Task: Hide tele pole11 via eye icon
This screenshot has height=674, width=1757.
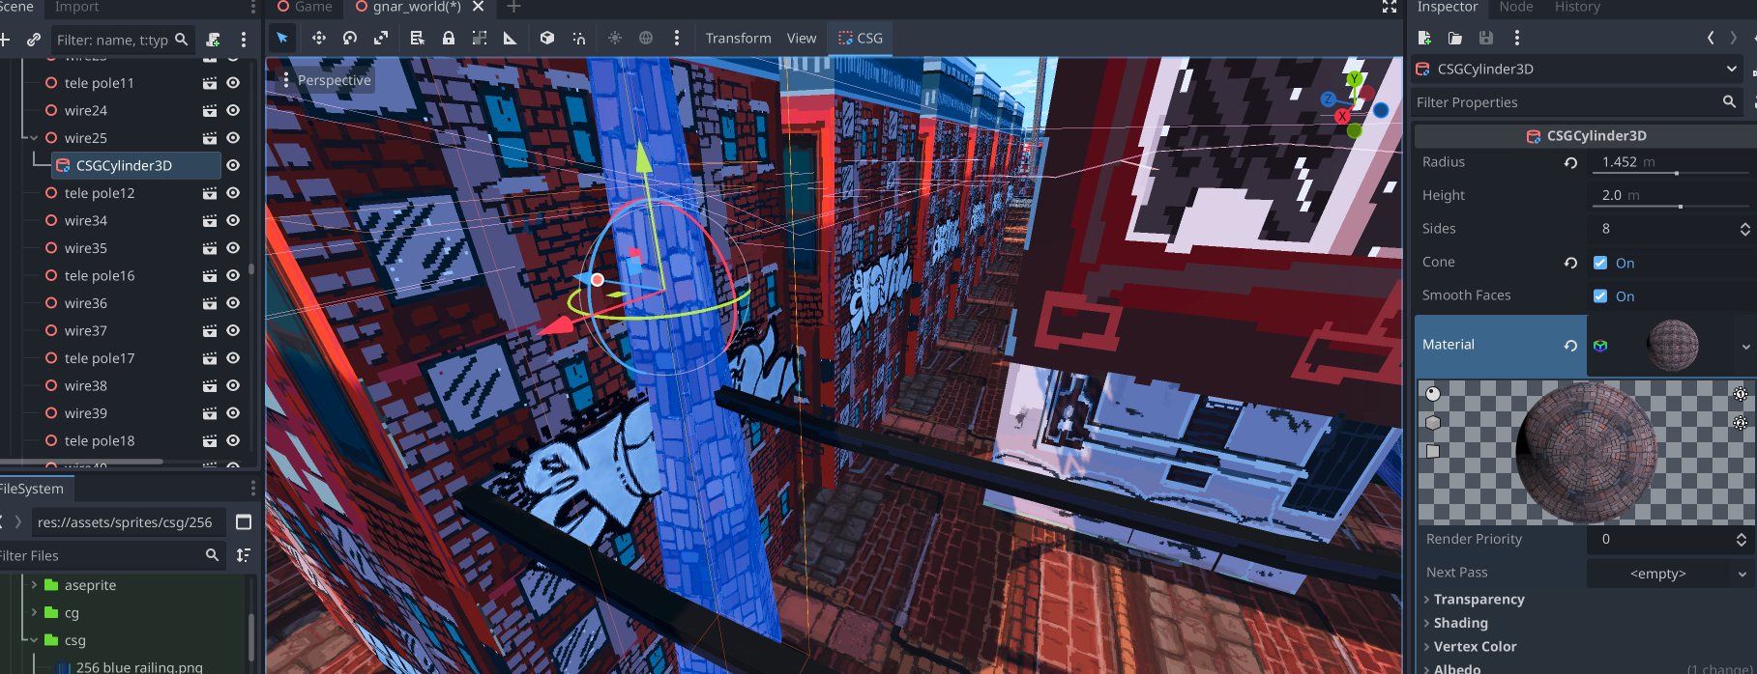Action: point(233,83)
